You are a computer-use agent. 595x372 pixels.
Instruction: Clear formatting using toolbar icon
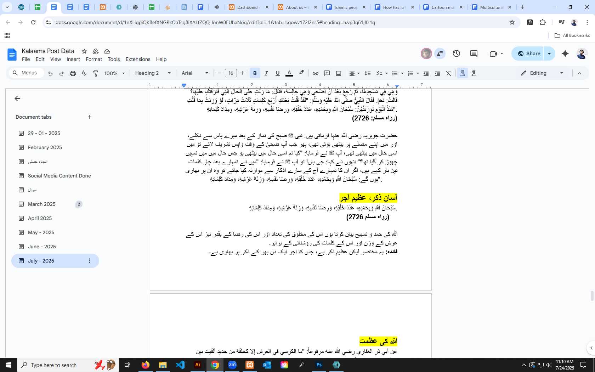(x=449, y=73)
